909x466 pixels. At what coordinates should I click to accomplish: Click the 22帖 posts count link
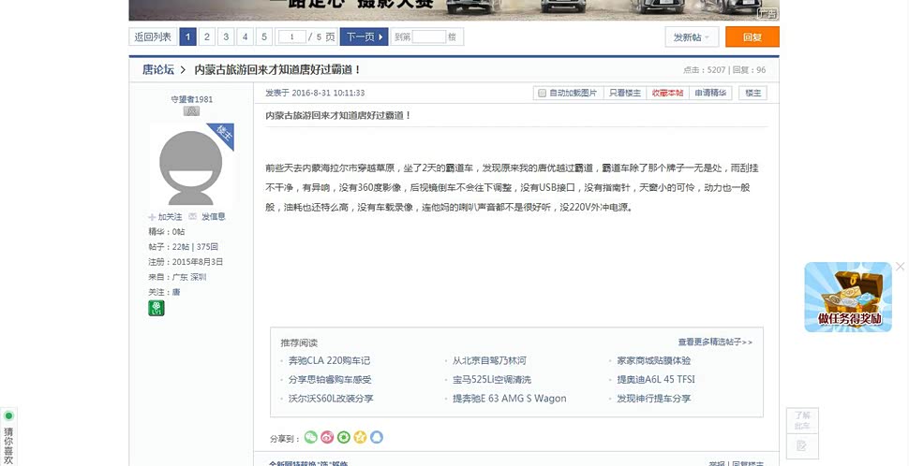coord(181,247)
